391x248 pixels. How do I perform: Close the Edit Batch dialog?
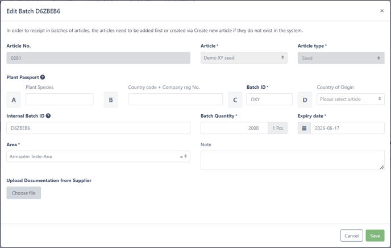pyautogui.click(x=382, y=11)
